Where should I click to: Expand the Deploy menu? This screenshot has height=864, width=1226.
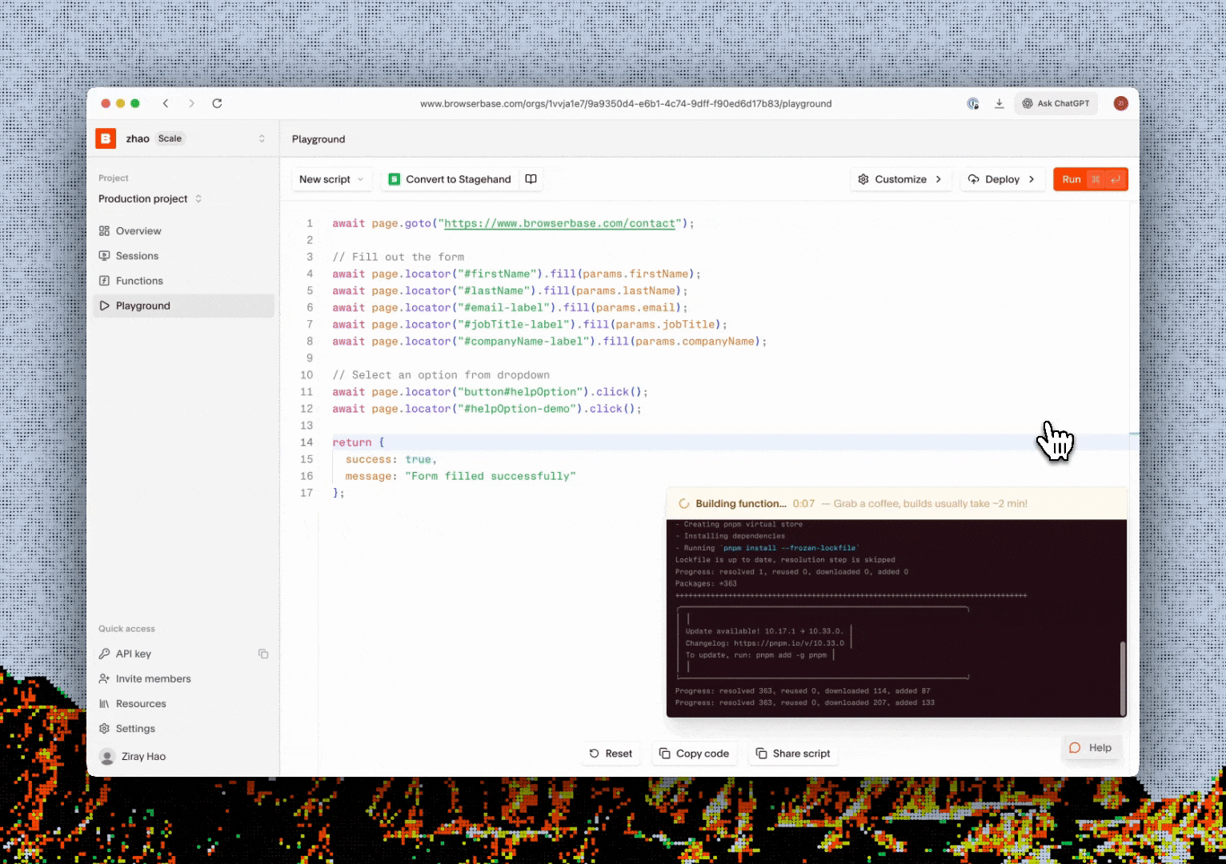pyautogui.click(x=1002, y=179)
